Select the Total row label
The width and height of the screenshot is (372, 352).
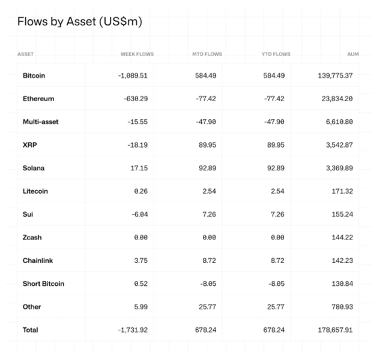(31, 330)
